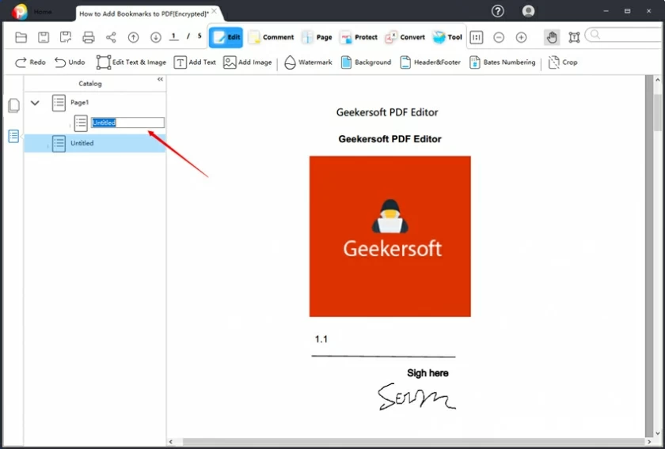
Task: Click the handwritten signature in the document
Action: click(416, 398)
